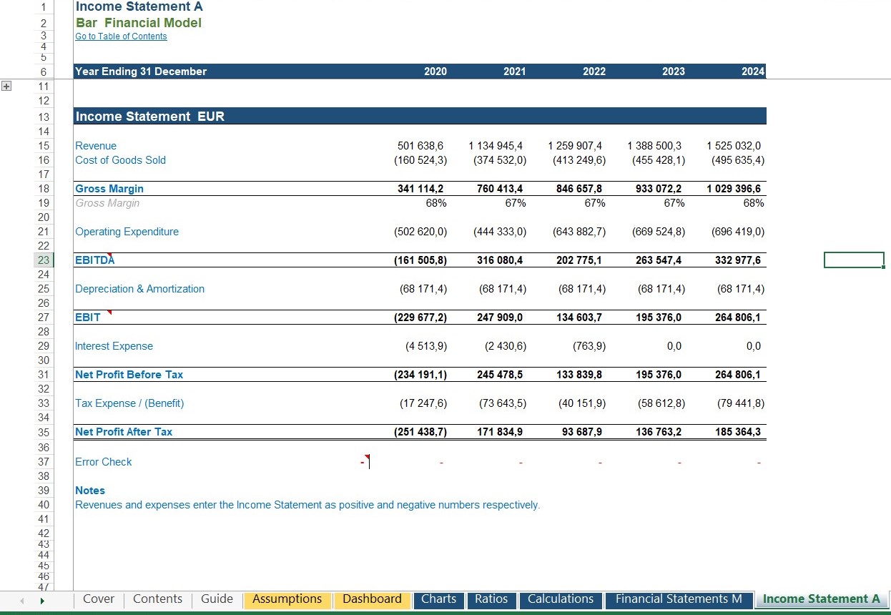Select 2023 Gross Margin value 933 072,2
The width and height of the screenshot is (891, 615).
coord(659,189)
